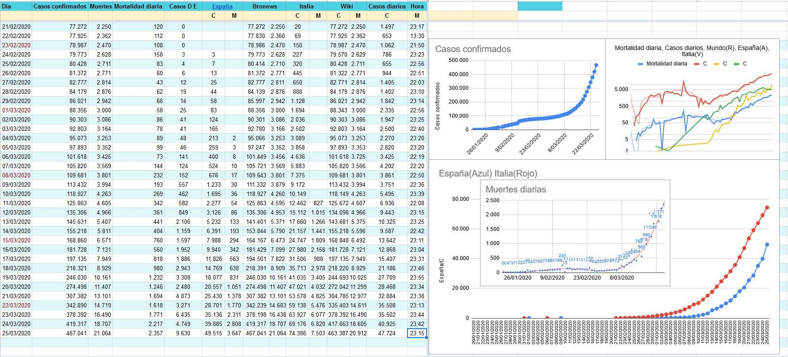Select the 2.357 cell in Mortalidad diaria column
The height and width of the screenshot is (357, 788).
[x=138, y=333]
